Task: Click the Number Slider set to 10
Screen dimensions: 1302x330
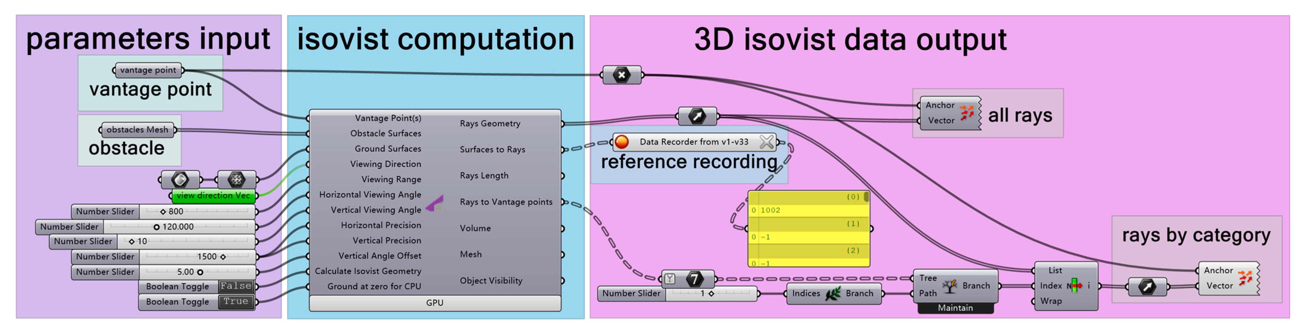Action: pyautogui.click(x=152, y=241)
